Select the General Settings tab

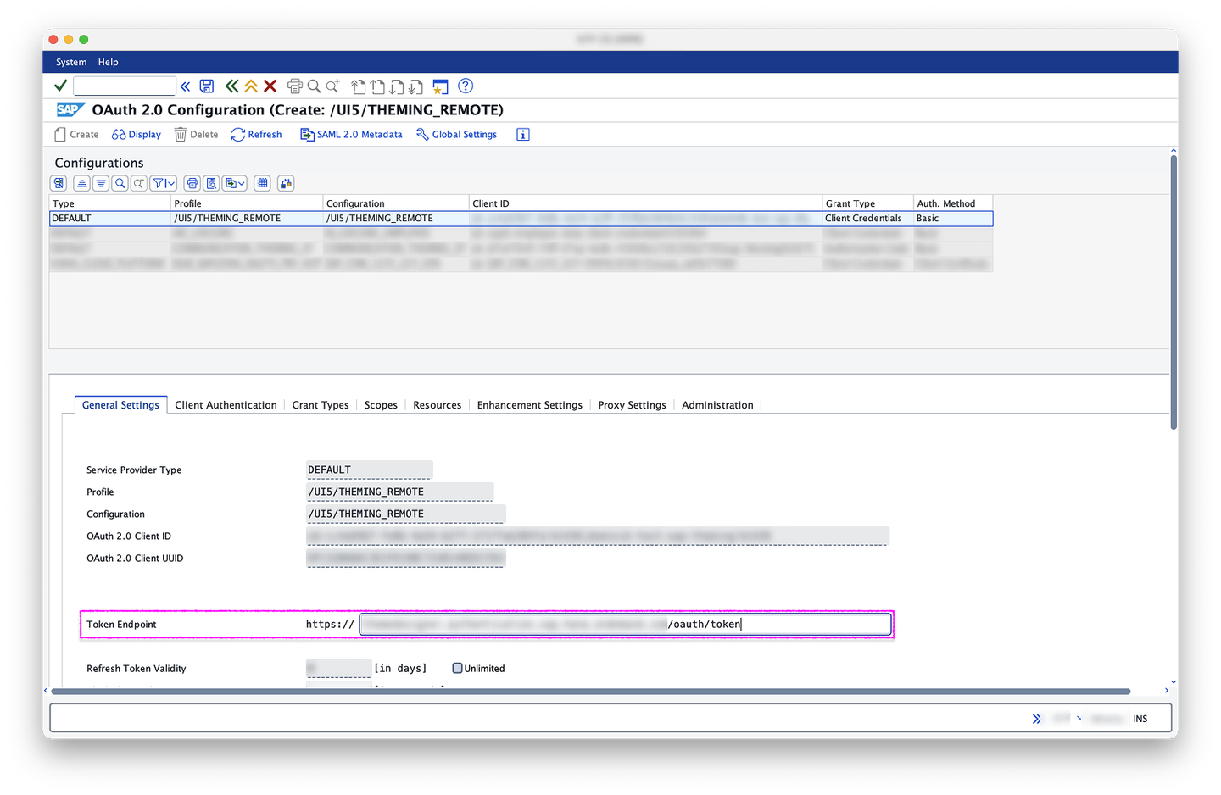(120, 405)
